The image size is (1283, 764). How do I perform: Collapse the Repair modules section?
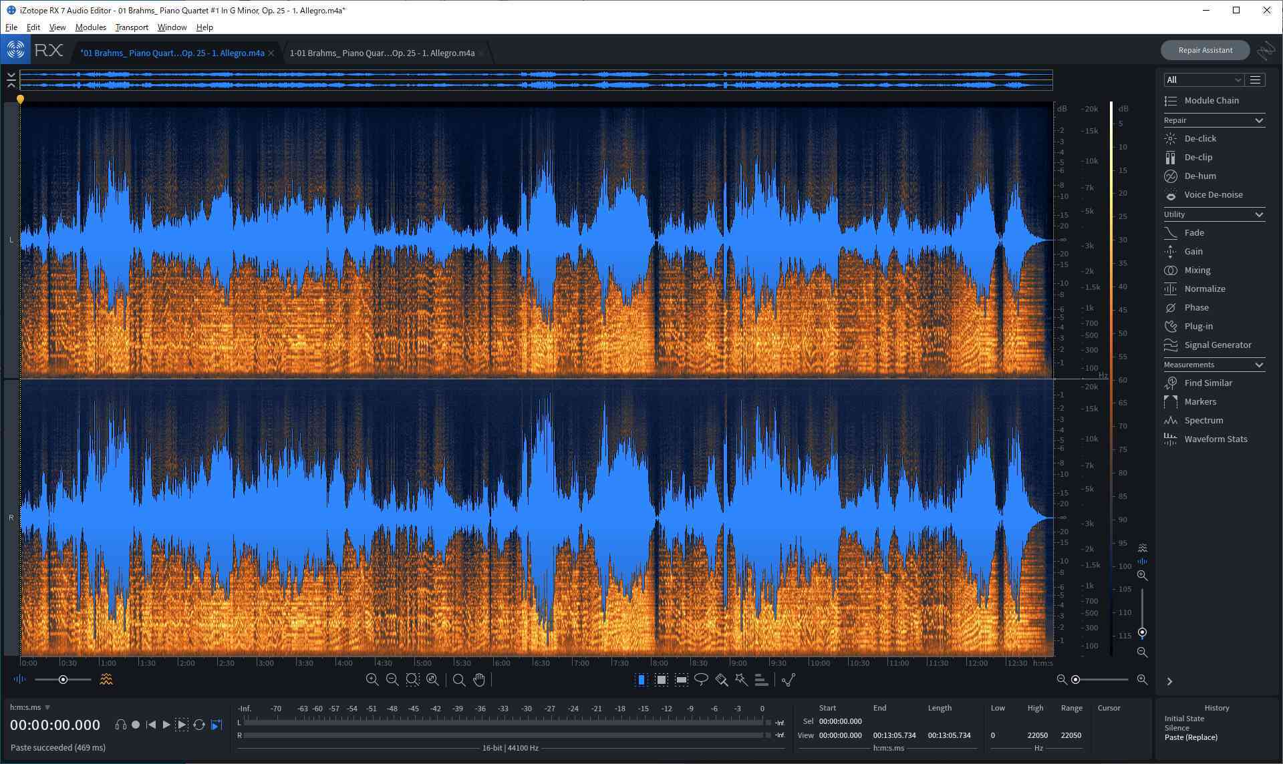(1259, 120)
